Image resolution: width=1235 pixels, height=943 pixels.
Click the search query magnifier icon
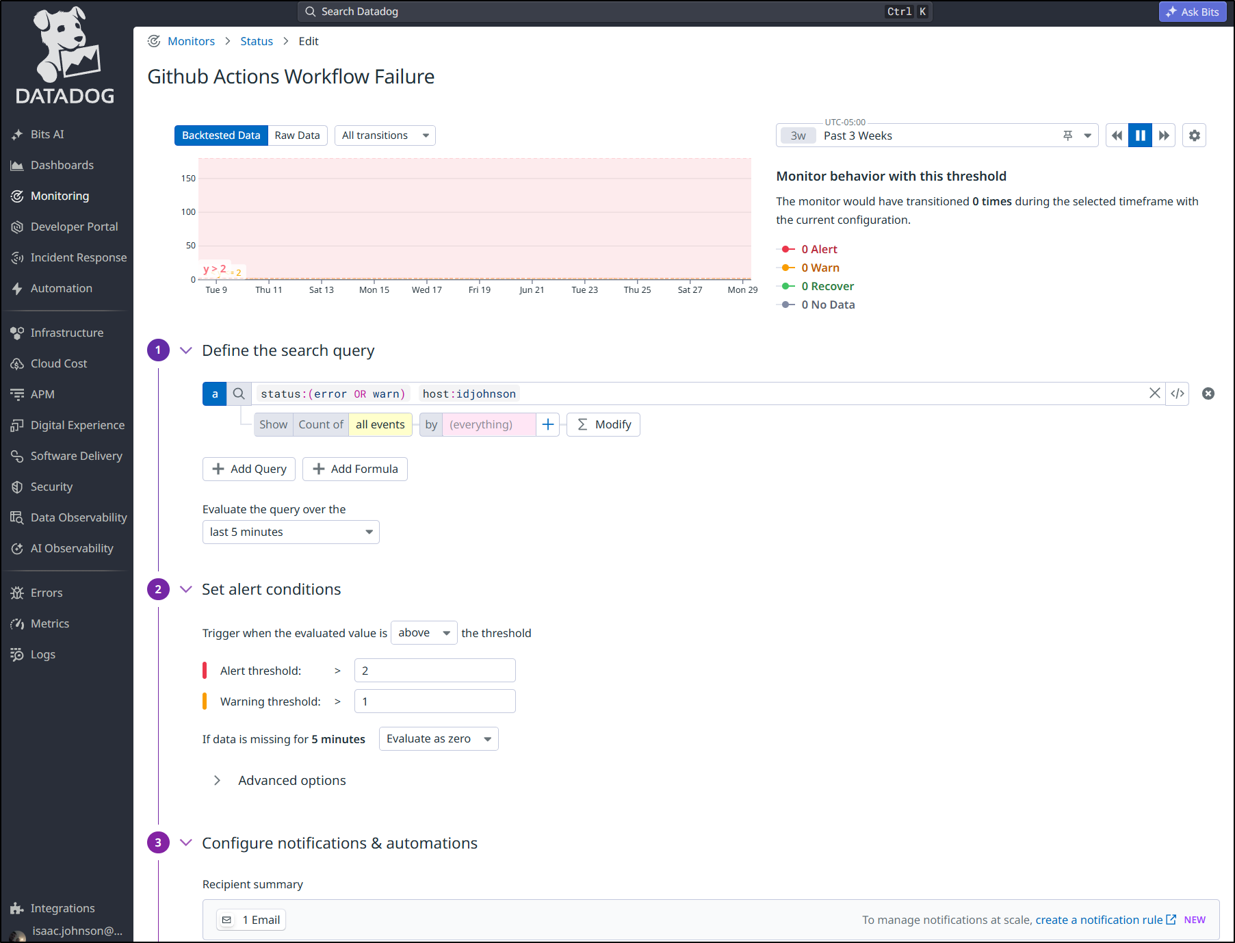[x=239, y=393]
